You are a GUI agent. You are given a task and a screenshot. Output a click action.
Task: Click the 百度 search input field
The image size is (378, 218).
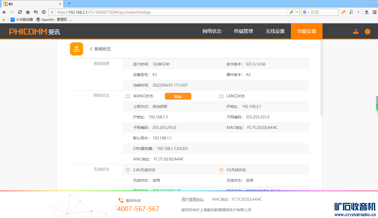click(324, 12)
